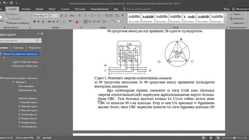Click the Общий доступ share button
Viewport: 249px width, 140px height.
pos(240,9)
